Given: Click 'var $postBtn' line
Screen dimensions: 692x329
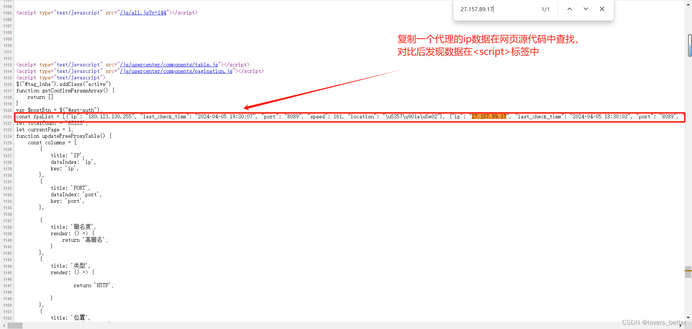Looking at the screenshot, I should click(x=59, y=110).
